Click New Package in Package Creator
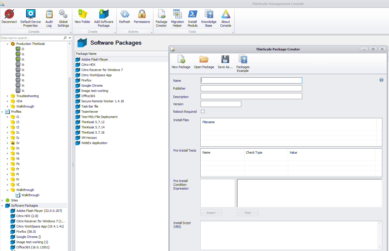 tap(181, 62)
